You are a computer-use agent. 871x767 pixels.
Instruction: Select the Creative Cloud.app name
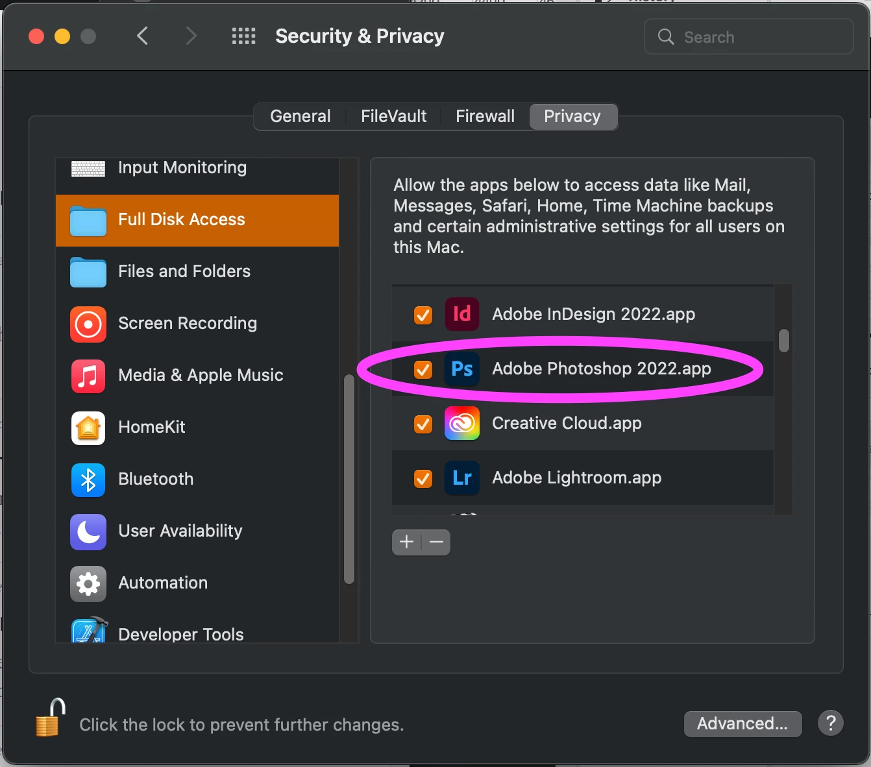567,424
